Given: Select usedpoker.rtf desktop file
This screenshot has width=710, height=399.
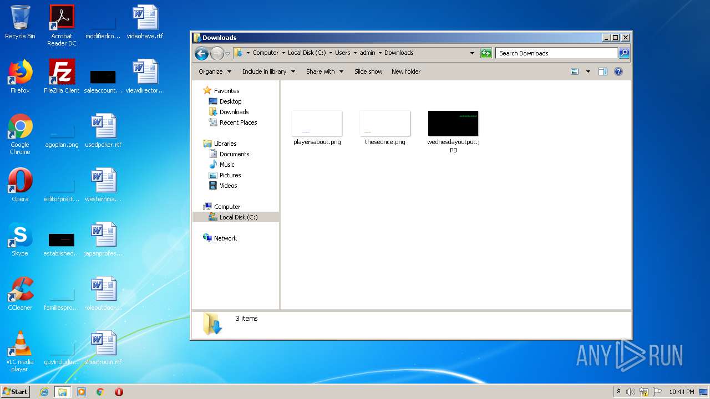Looking at the screenshot, I should [103, 131].
